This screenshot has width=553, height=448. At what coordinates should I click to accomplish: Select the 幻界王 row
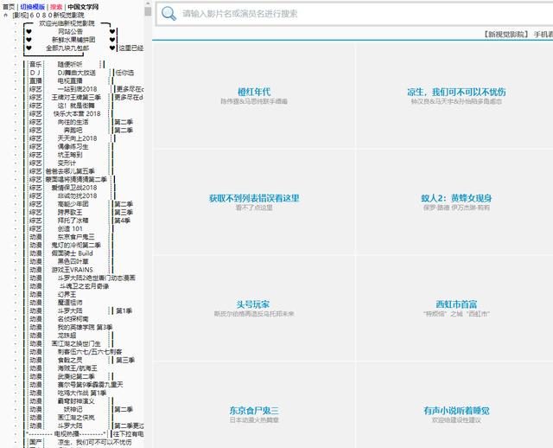pos(67,294)
